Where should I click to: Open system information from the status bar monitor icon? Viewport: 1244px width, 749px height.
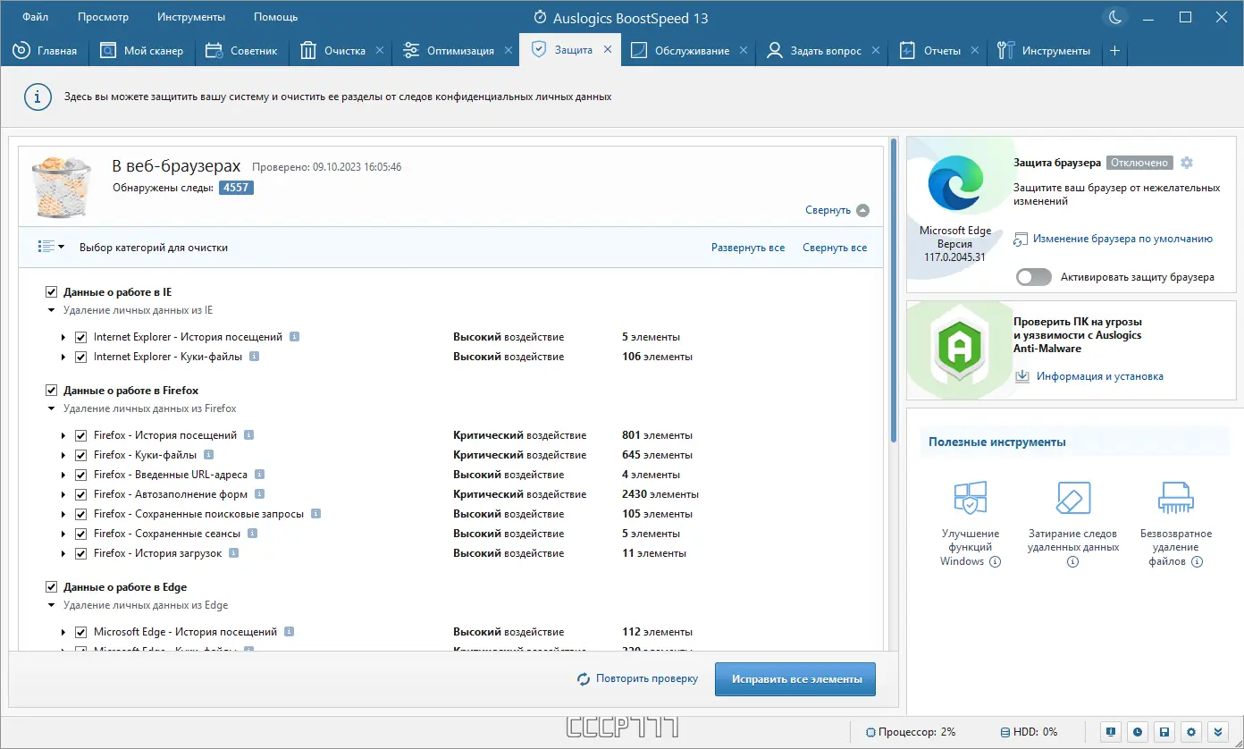tap(1110, 731)
